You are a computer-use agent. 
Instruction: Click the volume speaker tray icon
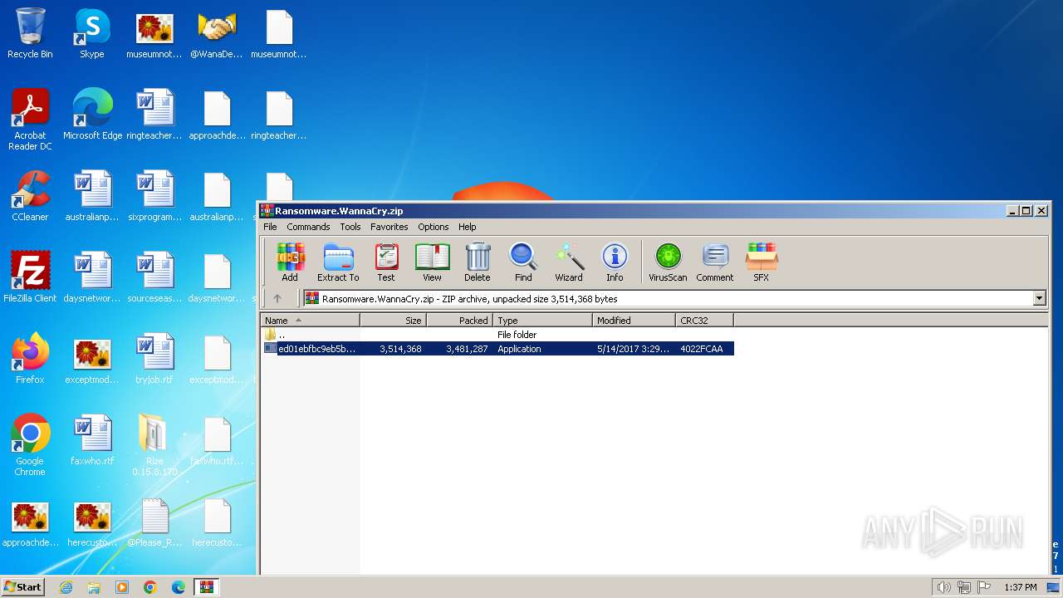[943, 587]
